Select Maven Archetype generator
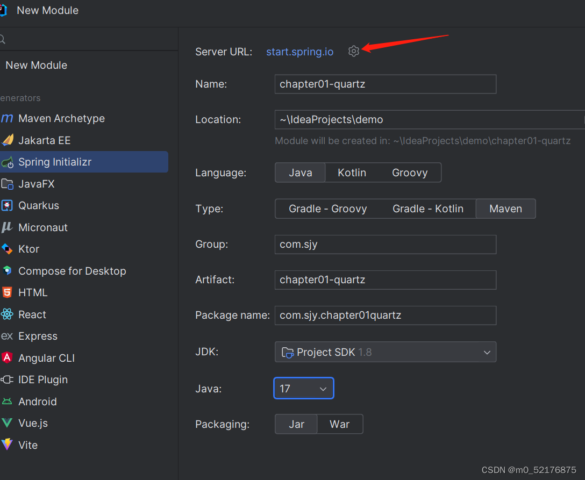The height and width of the screenshot is (480, 585). [x=84, y=119]
